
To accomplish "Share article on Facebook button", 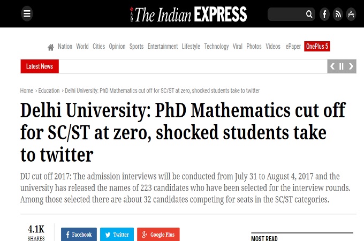I will coord(79,235).
